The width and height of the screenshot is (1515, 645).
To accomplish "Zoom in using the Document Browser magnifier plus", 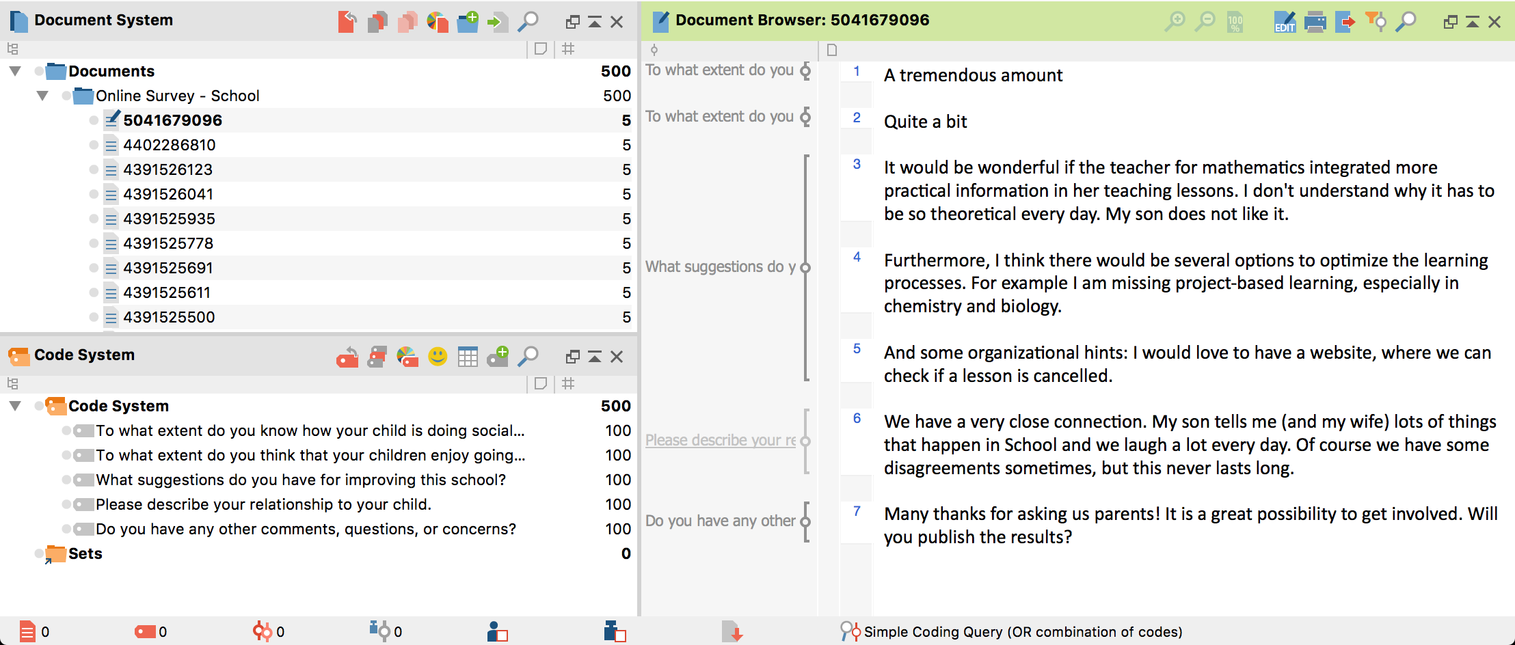I will (1175, 22).
